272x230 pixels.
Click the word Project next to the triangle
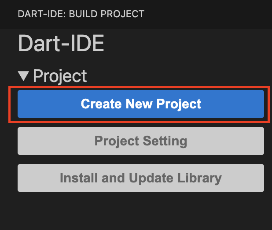pyautogui.click(x=60, y=76)
